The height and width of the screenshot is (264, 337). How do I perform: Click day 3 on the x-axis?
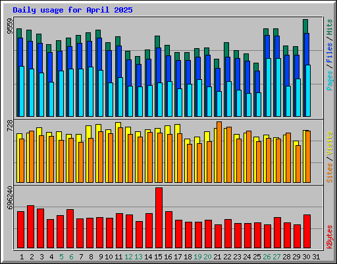coord(41,257)
